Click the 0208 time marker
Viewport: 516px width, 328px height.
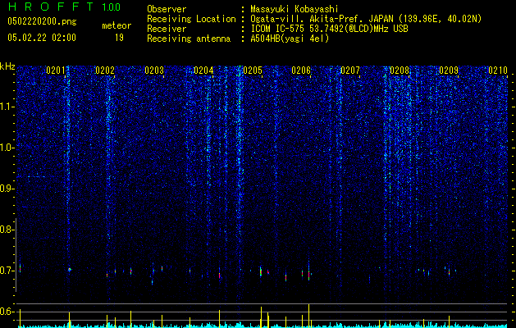click(400, 71)
